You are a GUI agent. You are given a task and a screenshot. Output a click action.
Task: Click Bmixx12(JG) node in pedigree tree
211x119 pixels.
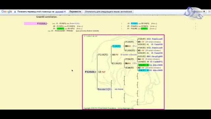tap(105, 89)
